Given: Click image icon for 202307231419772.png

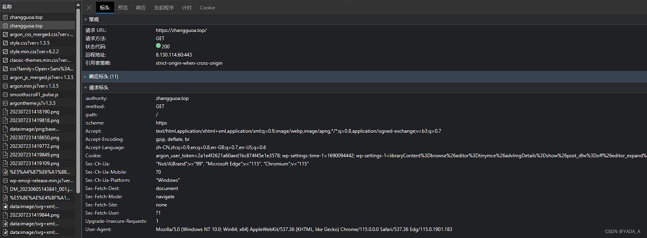Looking at the screenshot, I should (x=5, y=146).
